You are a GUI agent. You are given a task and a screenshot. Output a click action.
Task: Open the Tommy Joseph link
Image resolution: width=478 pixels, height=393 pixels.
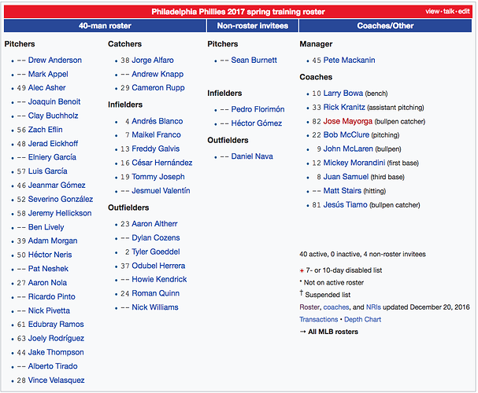tap(158, 177)
